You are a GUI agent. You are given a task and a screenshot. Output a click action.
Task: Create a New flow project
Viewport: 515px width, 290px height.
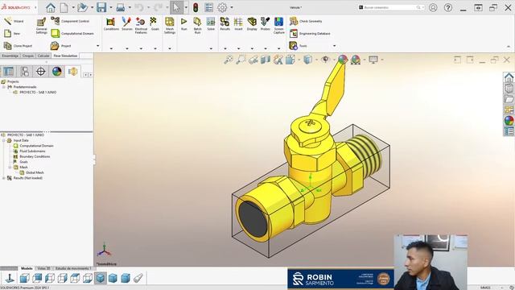pos(12,33)
